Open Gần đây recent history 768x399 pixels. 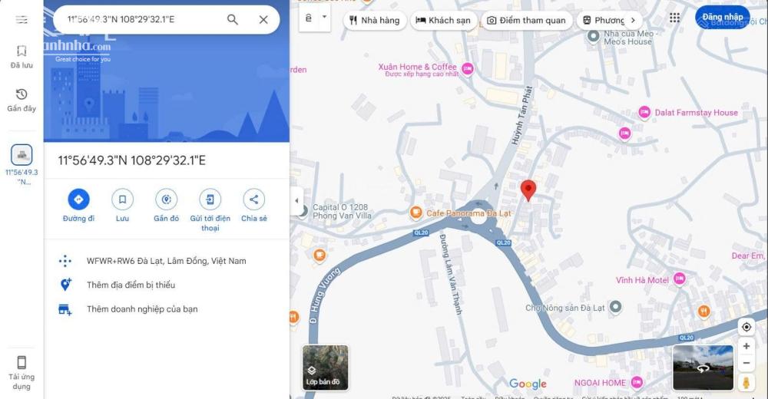(22, 101)
